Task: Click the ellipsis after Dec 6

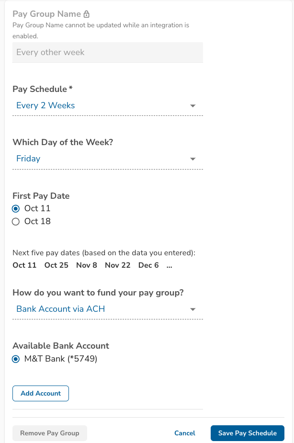Action: point(169,265)
